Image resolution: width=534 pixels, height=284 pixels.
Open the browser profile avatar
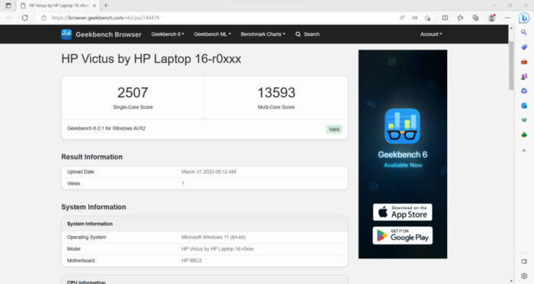491,18
